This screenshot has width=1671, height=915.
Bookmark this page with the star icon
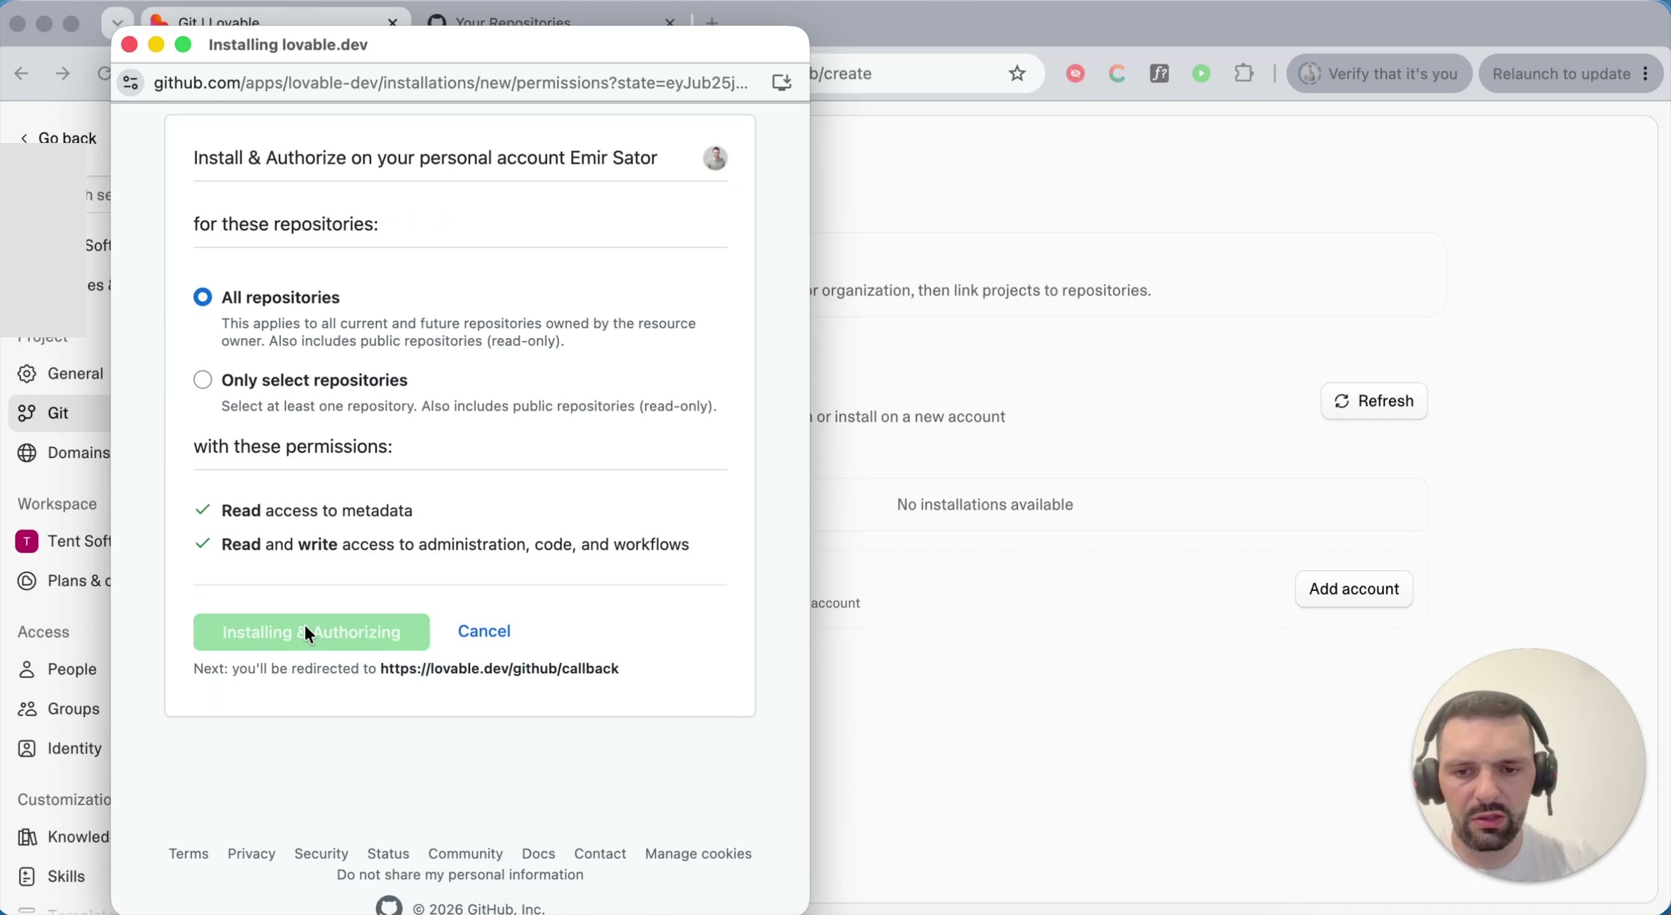point(1017,74)
